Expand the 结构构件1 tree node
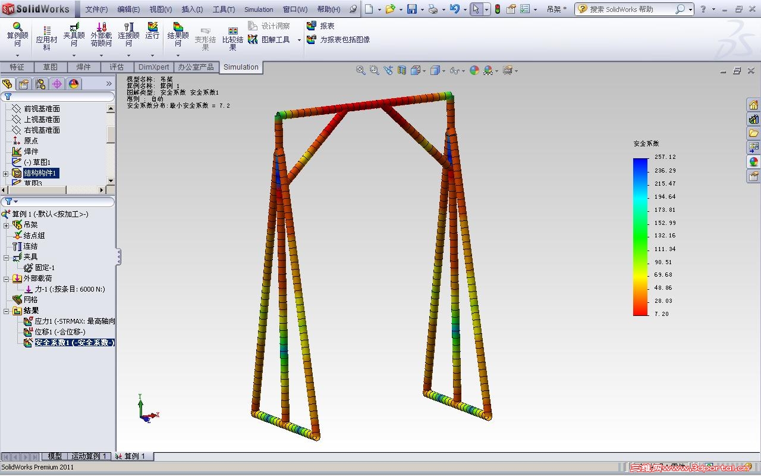Viewport: 761px width, 476px height. [x=6, y=174]
